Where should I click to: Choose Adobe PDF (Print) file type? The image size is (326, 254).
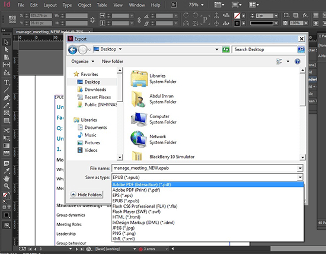point(207,190)
